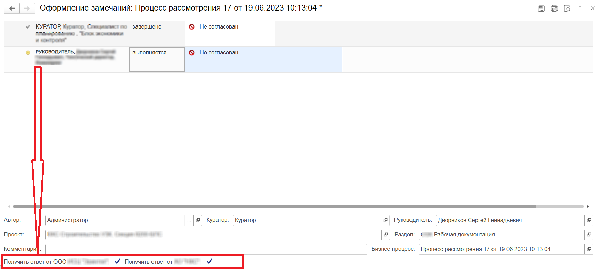Click the Автор field with Администратор
The height and width of the screenshot is (269, 597).
(x=115, y=220)
